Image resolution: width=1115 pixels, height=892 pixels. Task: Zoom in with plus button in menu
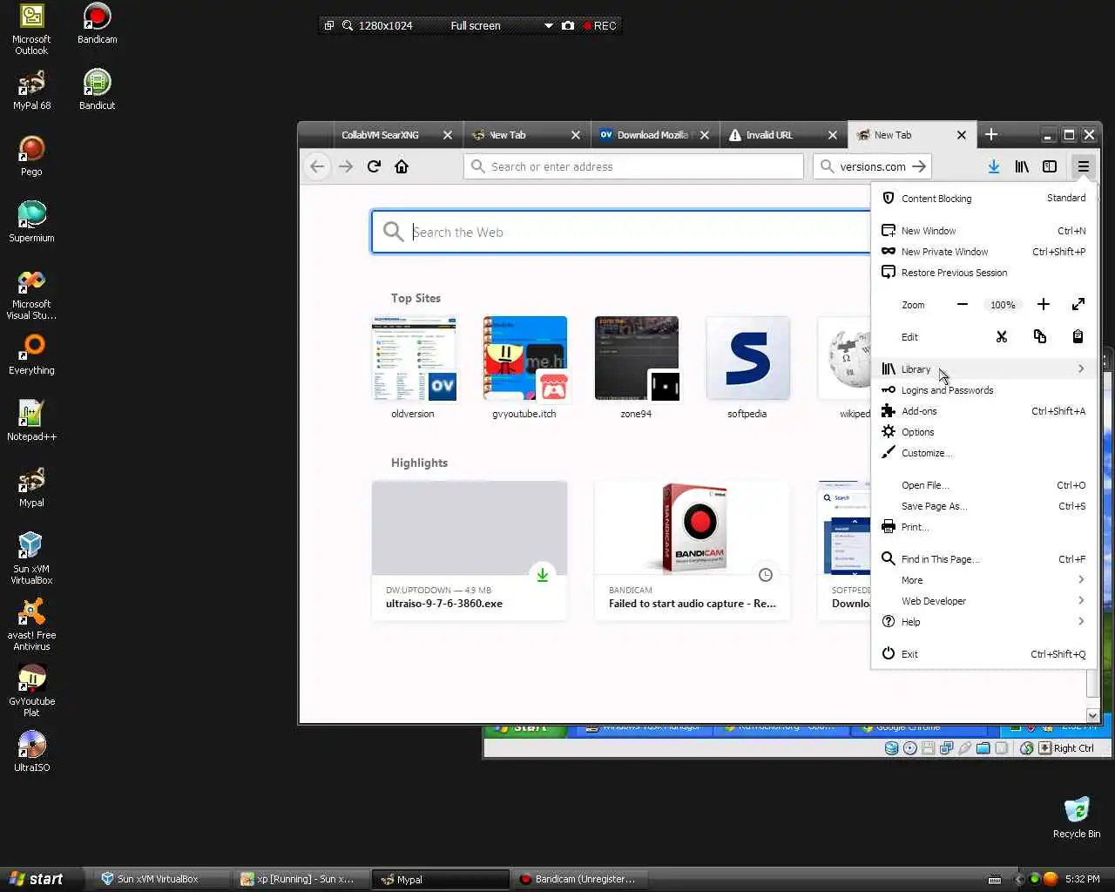pos(1044,305)
